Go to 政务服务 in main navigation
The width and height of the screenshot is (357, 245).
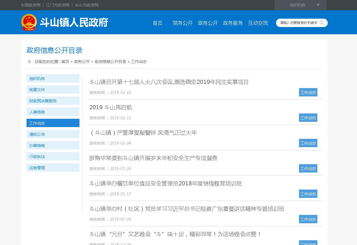233,23
